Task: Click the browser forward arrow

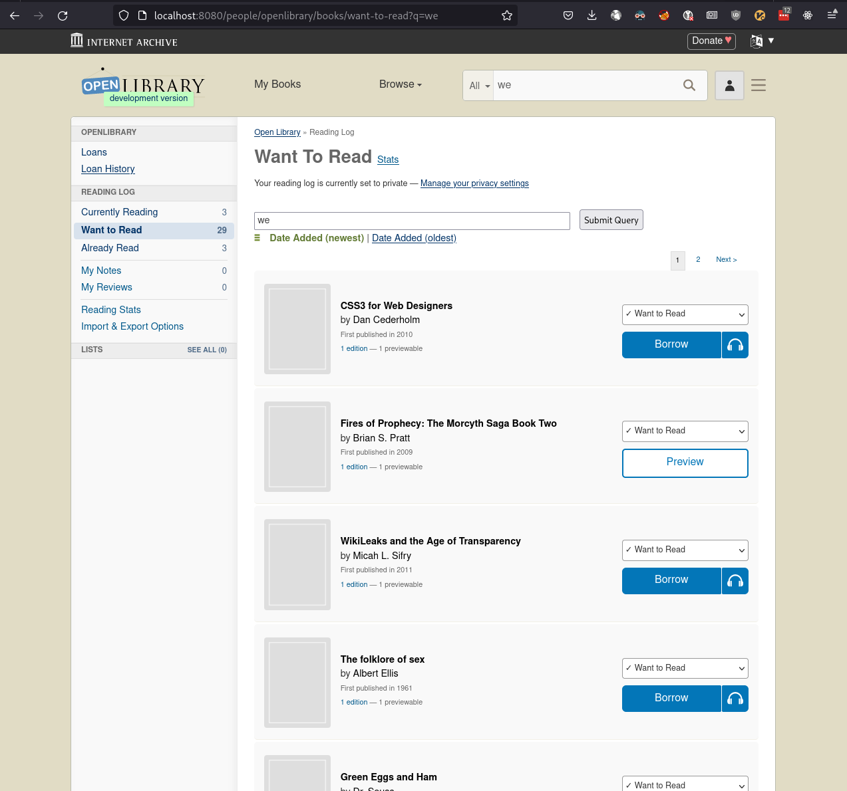Action: [x=39, y=15]
